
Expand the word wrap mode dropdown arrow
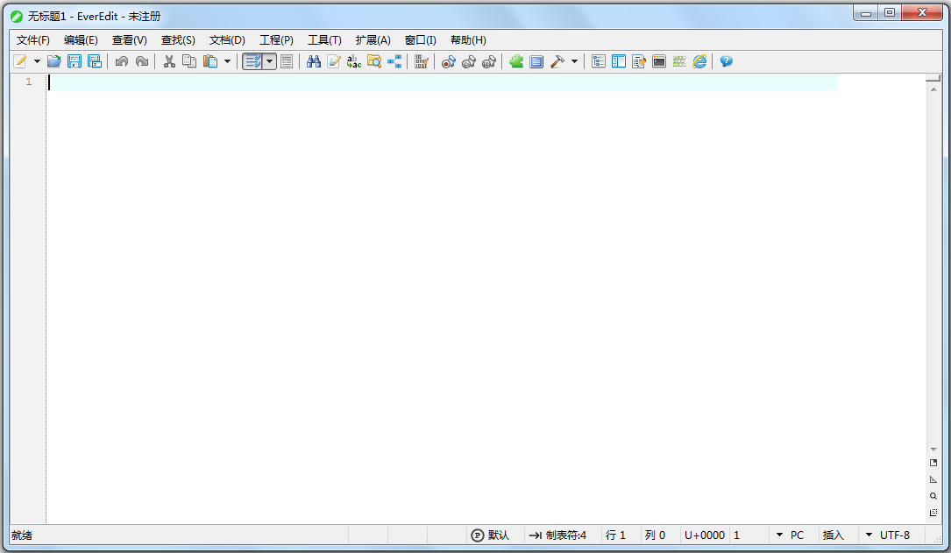269,61
